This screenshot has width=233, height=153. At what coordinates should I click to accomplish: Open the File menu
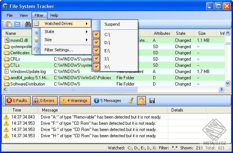pyautogui.click(x=10, y=15)
